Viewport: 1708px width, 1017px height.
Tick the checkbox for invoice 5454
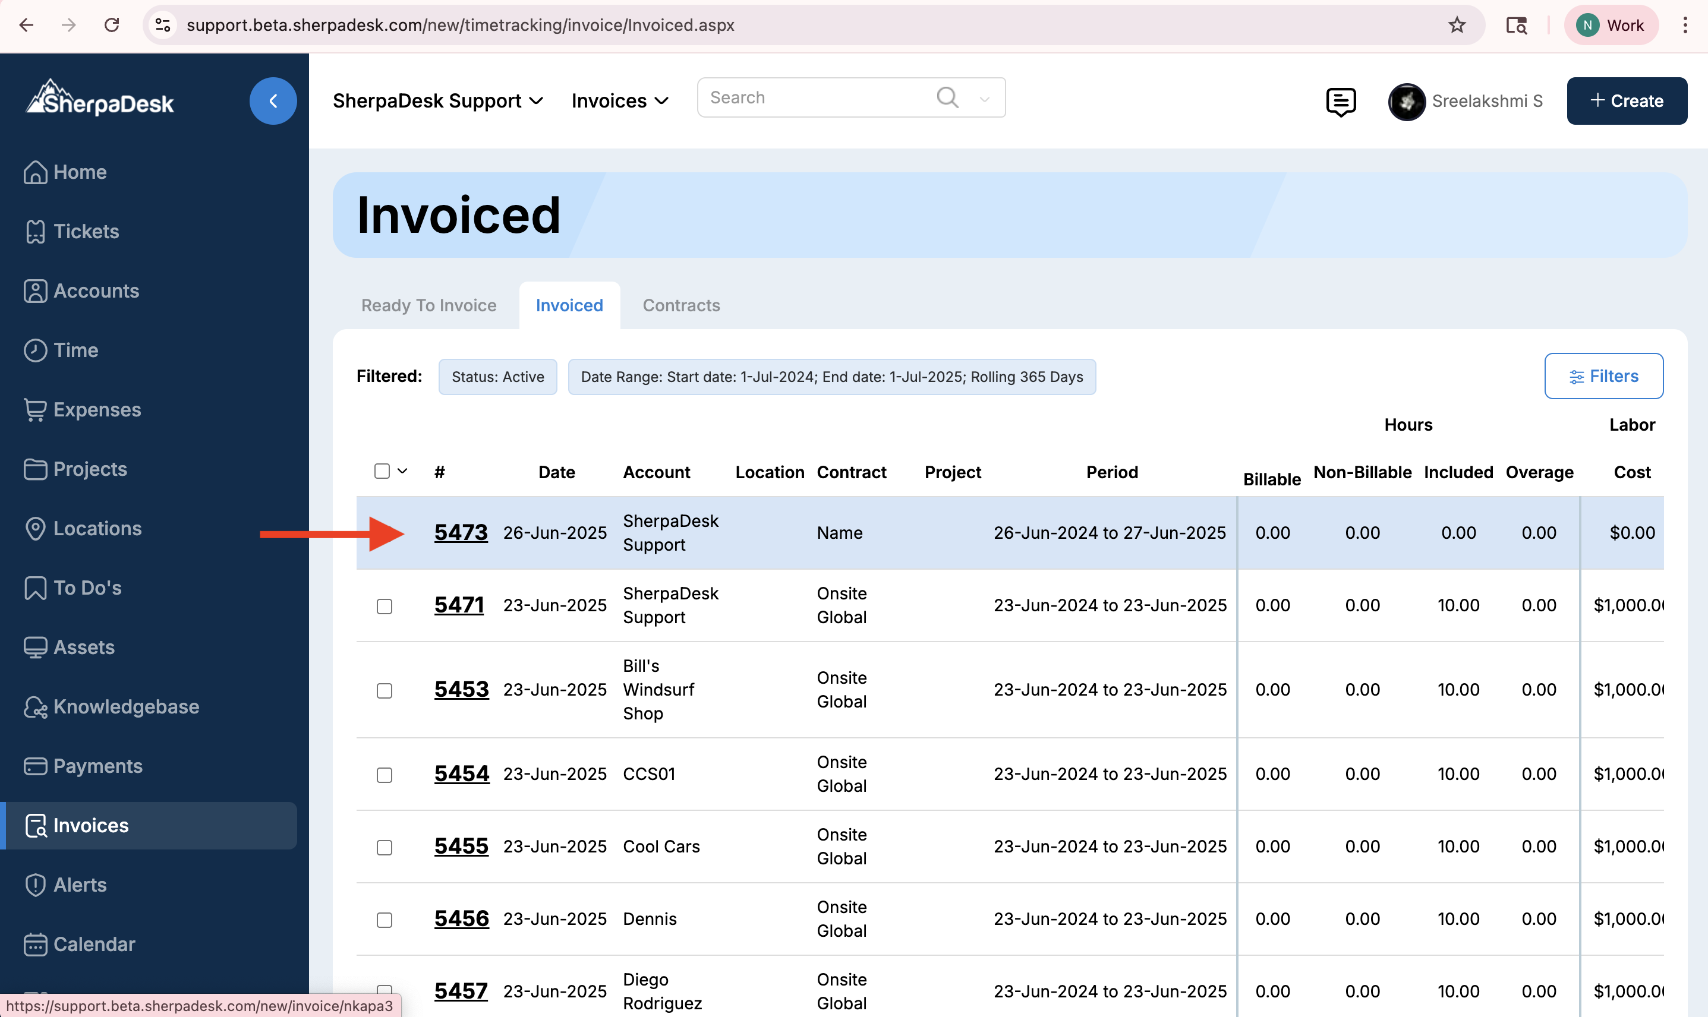click(x=385, y=775)
